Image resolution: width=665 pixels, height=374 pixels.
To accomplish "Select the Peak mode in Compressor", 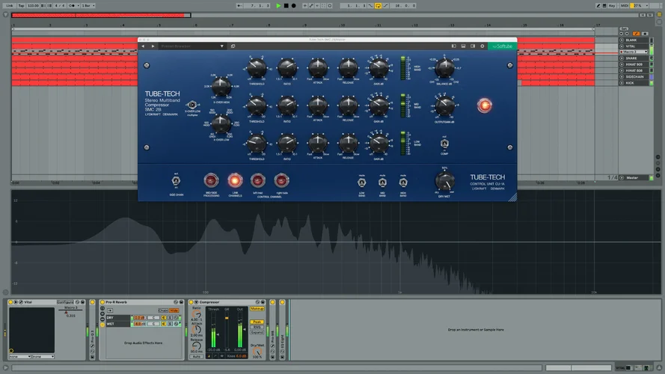I will pos(257,322).
